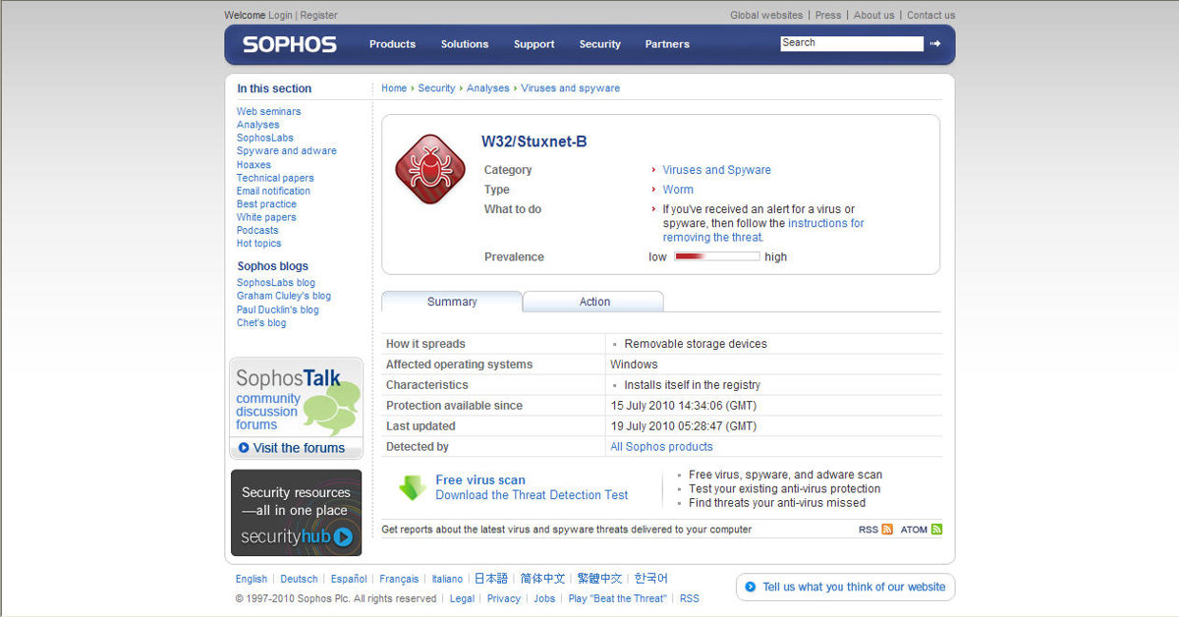Open the Security navigation menu
Viewport: 1179px width, 617px height.
(599, 44)
